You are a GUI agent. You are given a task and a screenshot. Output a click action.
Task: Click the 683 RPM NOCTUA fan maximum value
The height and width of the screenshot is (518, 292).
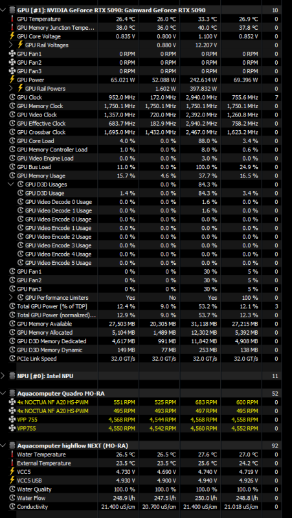[x=207, y=402]
